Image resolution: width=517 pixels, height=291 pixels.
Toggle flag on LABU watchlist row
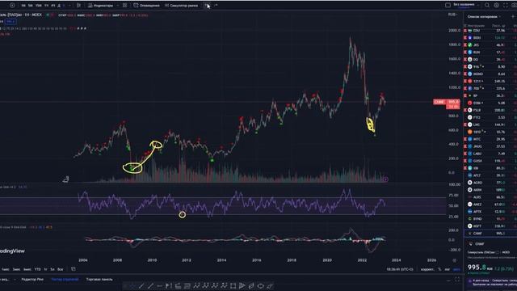[x=465, y=154]
